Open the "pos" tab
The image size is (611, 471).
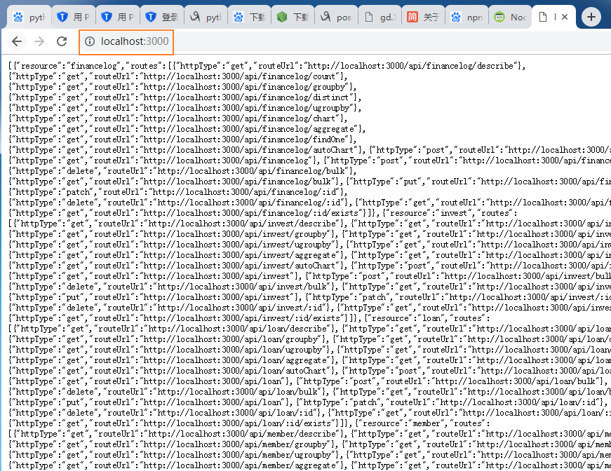click(x=335, y=17)
